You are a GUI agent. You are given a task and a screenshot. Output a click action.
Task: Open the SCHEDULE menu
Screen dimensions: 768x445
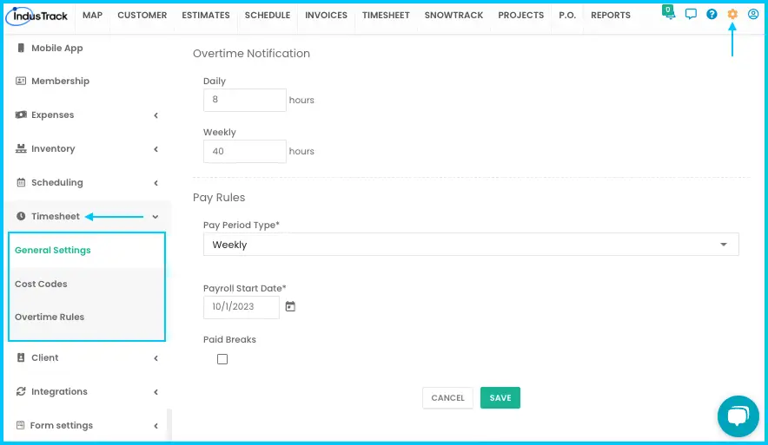(268, 15)
